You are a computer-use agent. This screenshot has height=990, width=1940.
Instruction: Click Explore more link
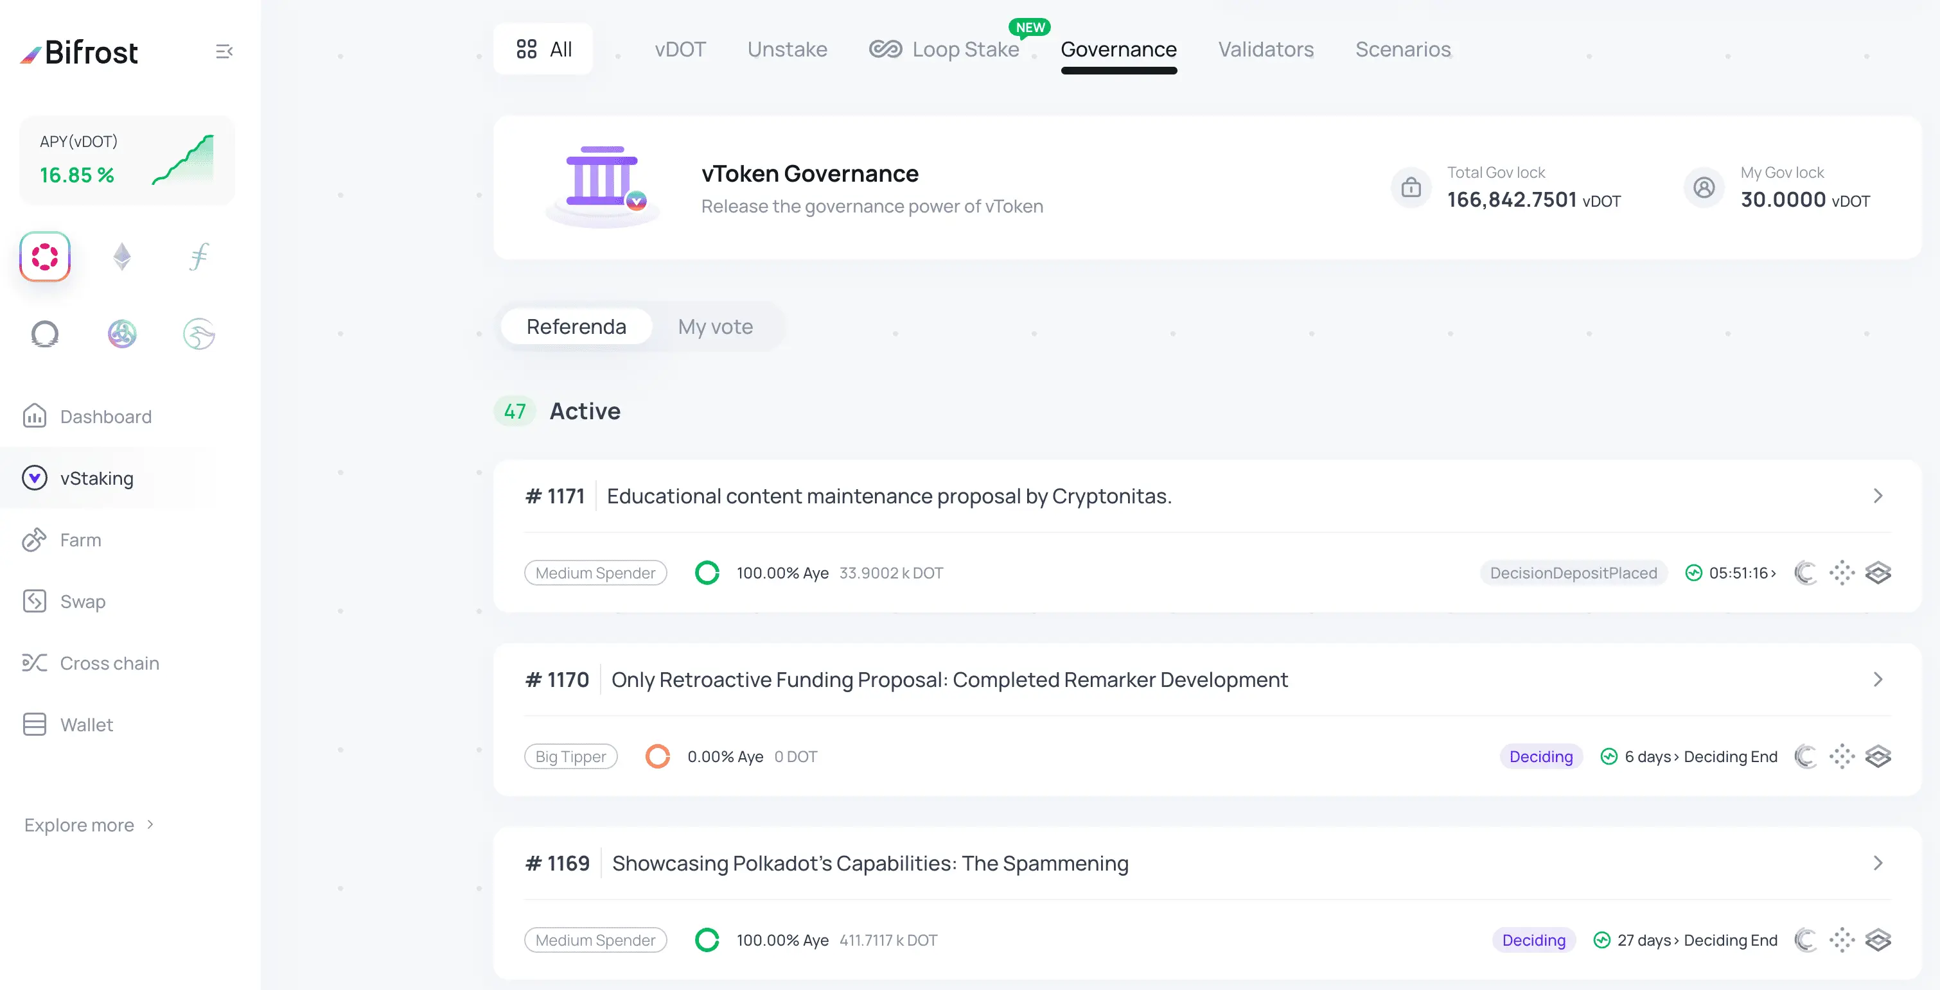point(89,825)
